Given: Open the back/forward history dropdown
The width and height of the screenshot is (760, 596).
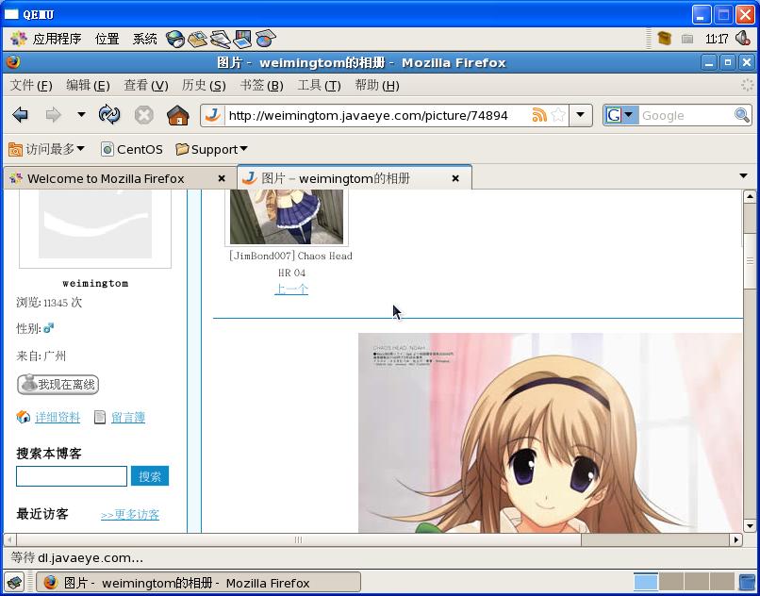Looking at the screenshot, I should [81, 115].
